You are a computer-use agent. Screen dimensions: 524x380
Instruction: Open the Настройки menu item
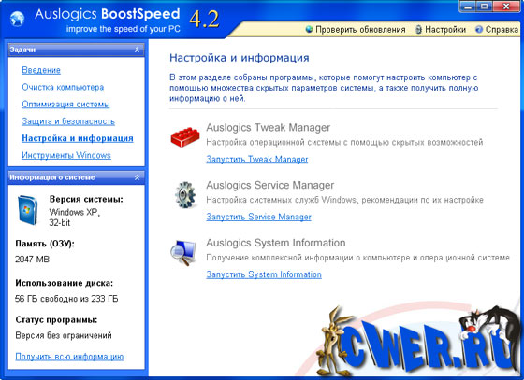click(445, 29)
